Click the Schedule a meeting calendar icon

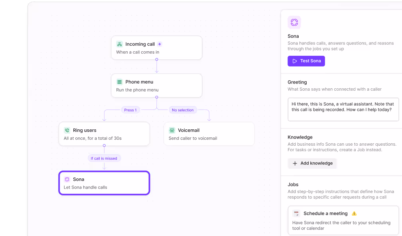296,213
